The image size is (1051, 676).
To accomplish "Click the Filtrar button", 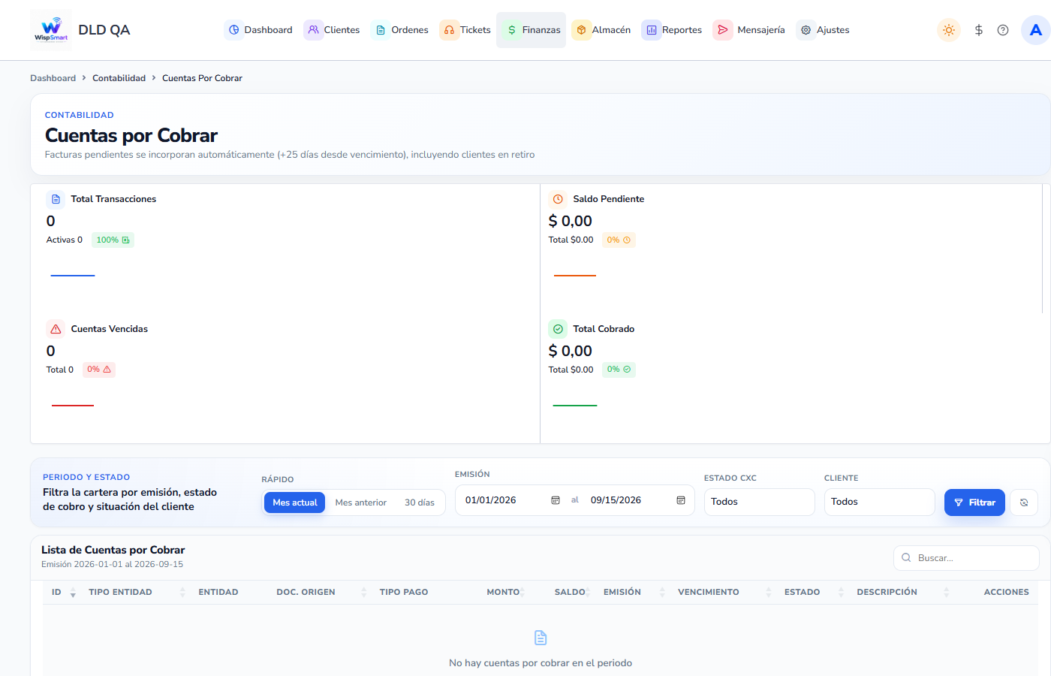I will (x=974, y=502).
